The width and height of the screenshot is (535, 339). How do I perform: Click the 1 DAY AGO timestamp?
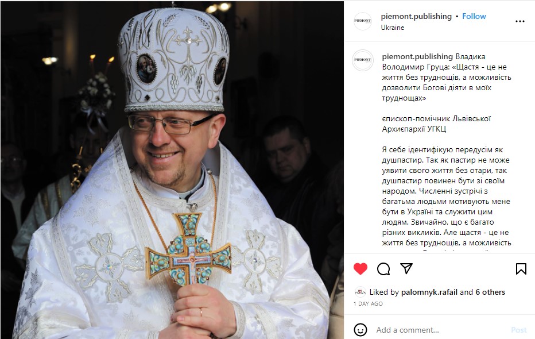(368, 304)
